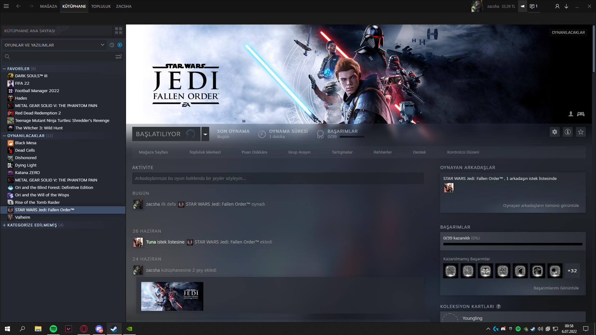Collapse the Favoriler category
The width and height of the screenshot is (596, 335).
pyautogui.click(x=4, y=69)
